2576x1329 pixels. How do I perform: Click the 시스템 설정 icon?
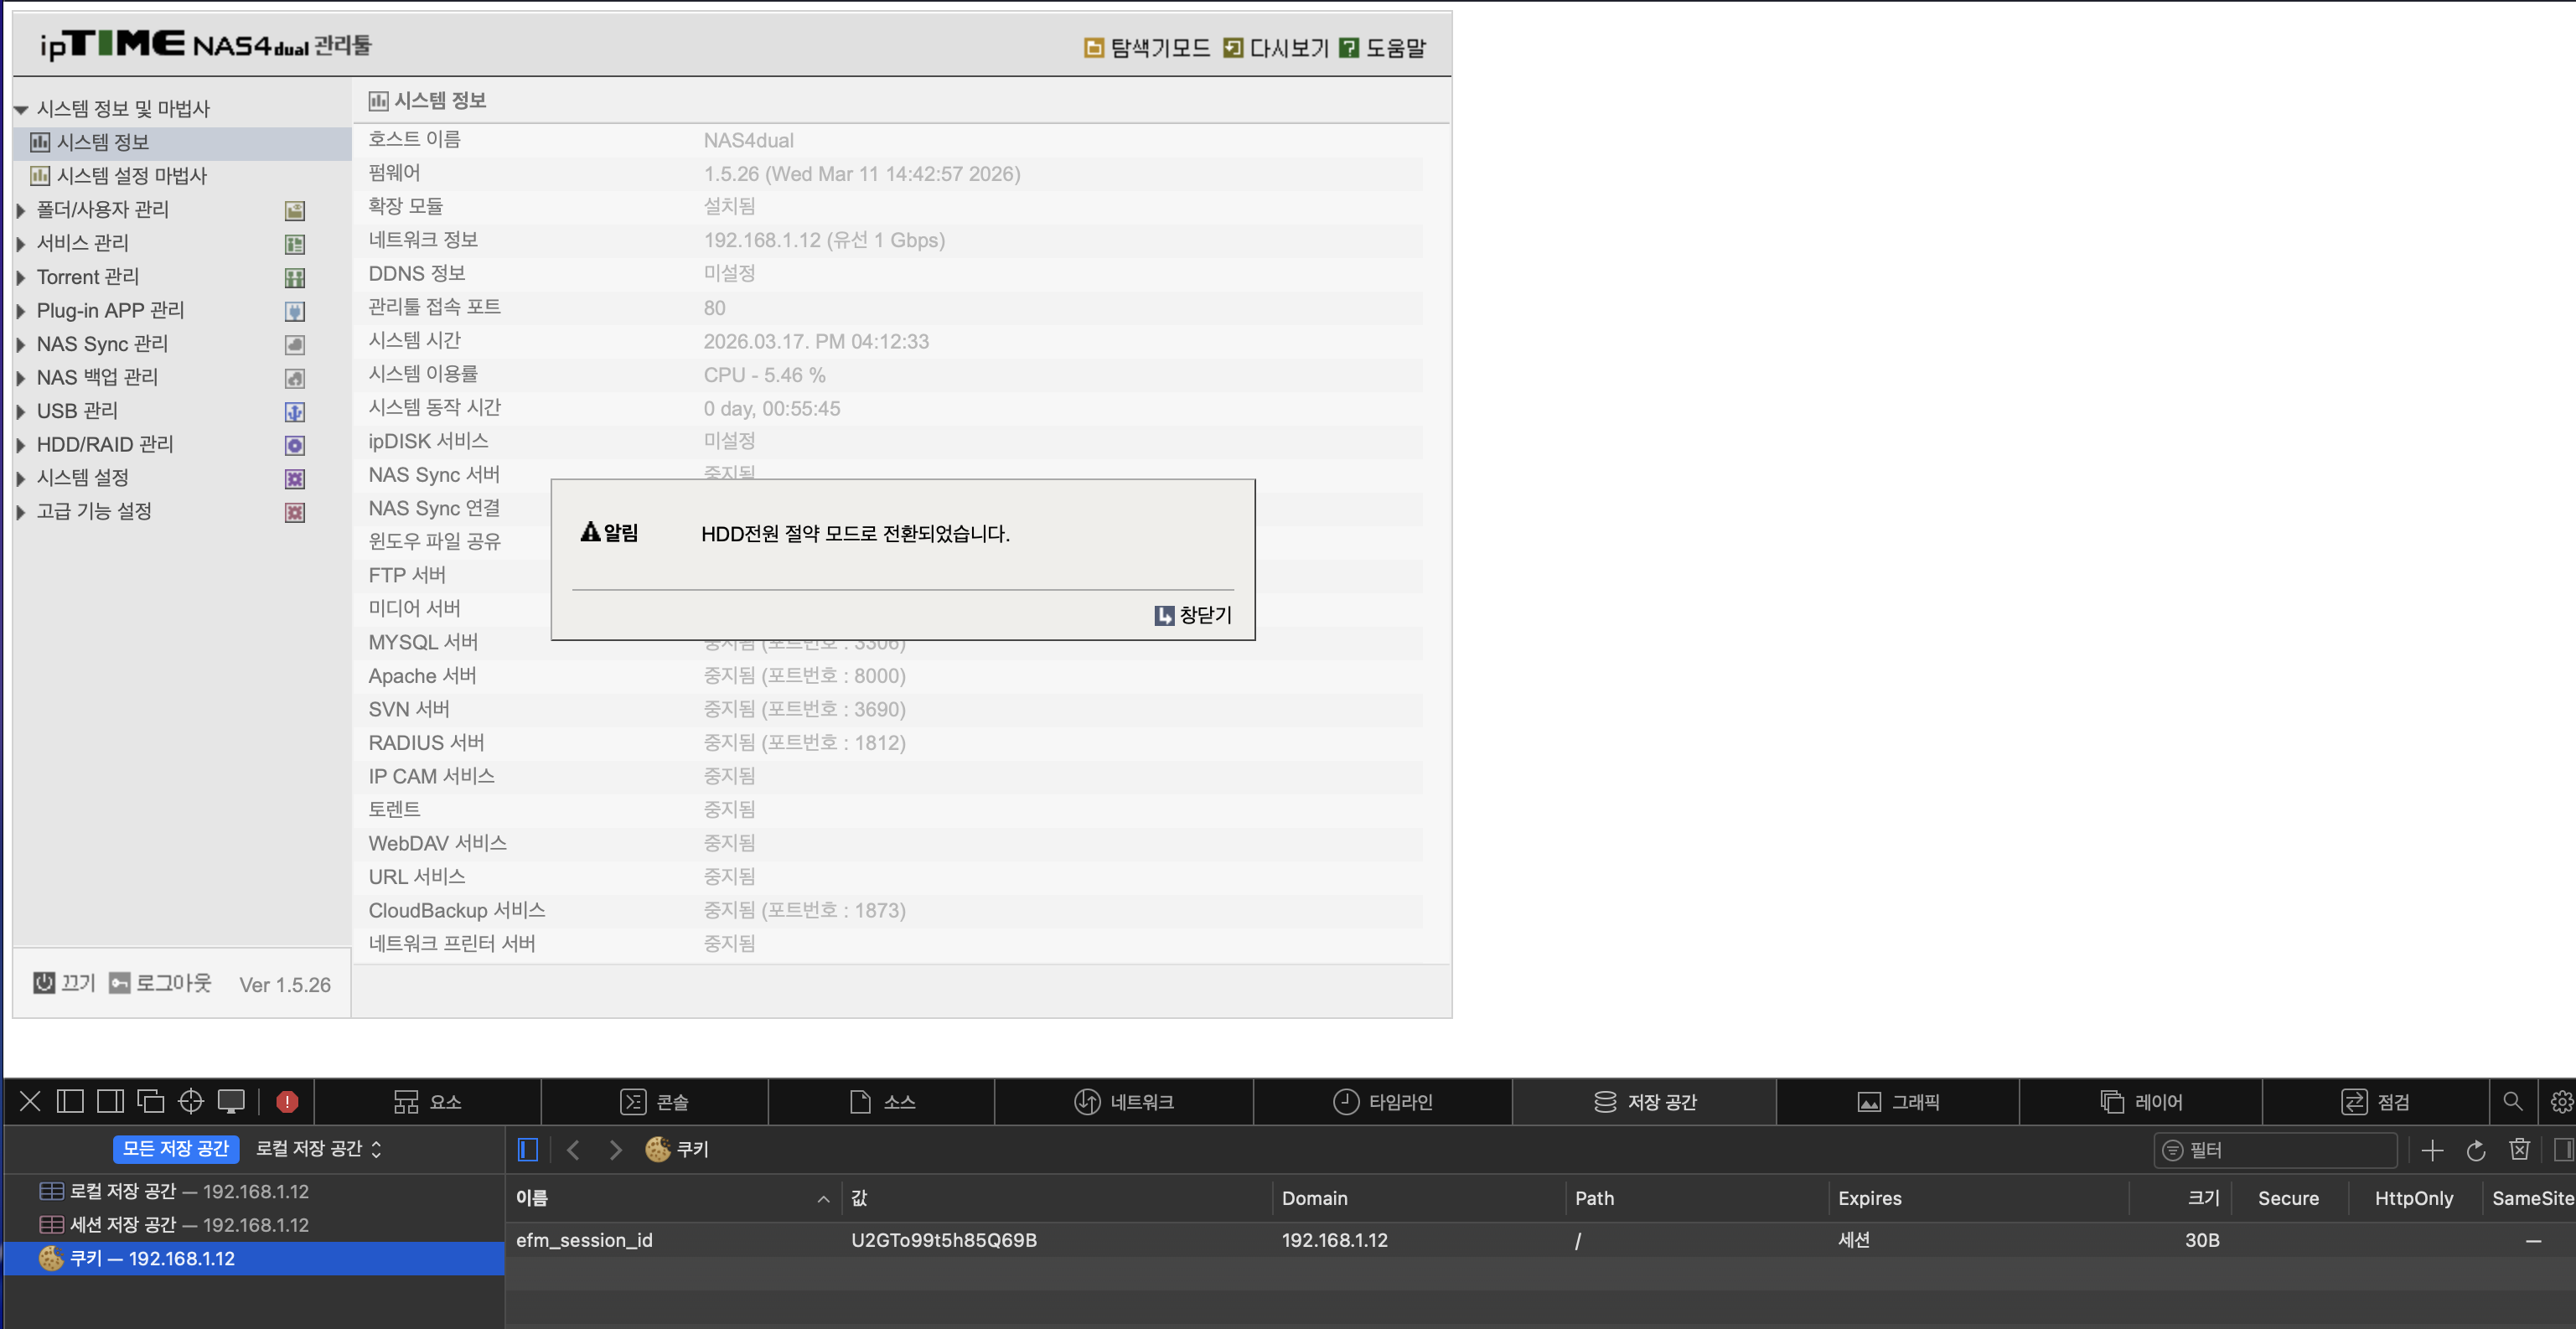(295, 479)
